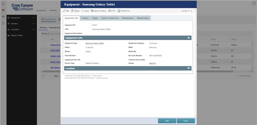Click the Equipment icon in the black sidebar
The width and height of the screenshot is (257, 125).
tap(9, 18)
